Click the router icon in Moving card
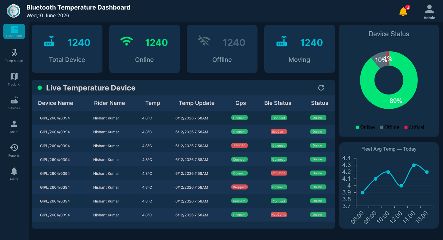 pos(281,42)
